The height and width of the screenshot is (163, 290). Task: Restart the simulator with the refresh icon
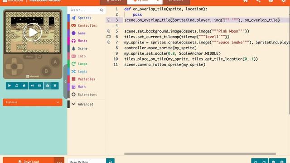point(17,86)
